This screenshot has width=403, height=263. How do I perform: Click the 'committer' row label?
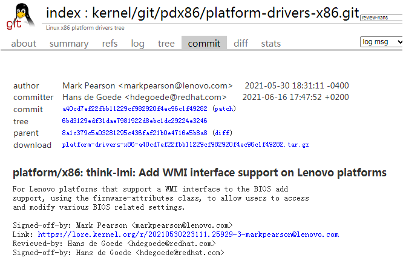coord(33,98)
